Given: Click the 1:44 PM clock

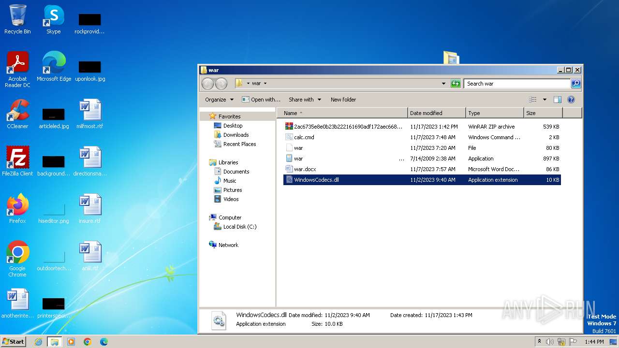Looking at the screenshot, I should coord(594,342).
